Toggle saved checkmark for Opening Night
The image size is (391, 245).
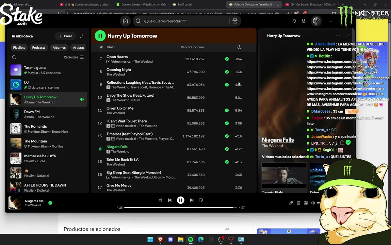click(x=227, y=72)
